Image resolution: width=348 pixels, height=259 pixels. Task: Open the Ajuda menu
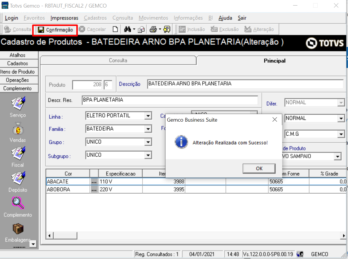point(225,18)
